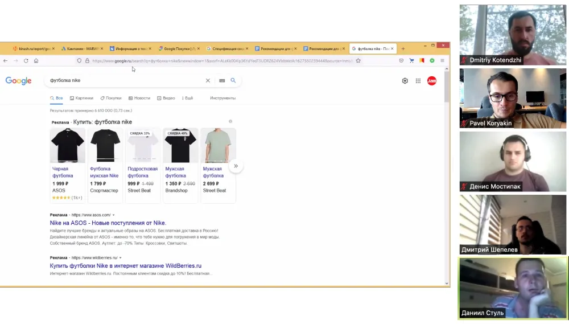Select the Покупки search filter
This screenshot has width=569, height=324.
(111, 98)
